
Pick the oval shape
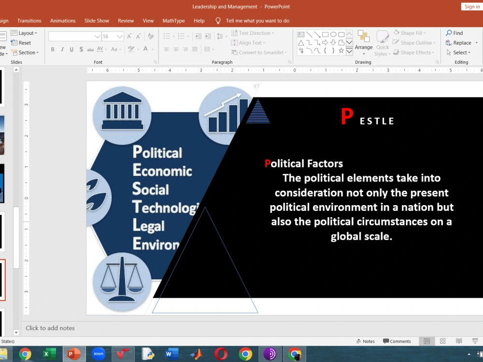(x=333, y=34)
